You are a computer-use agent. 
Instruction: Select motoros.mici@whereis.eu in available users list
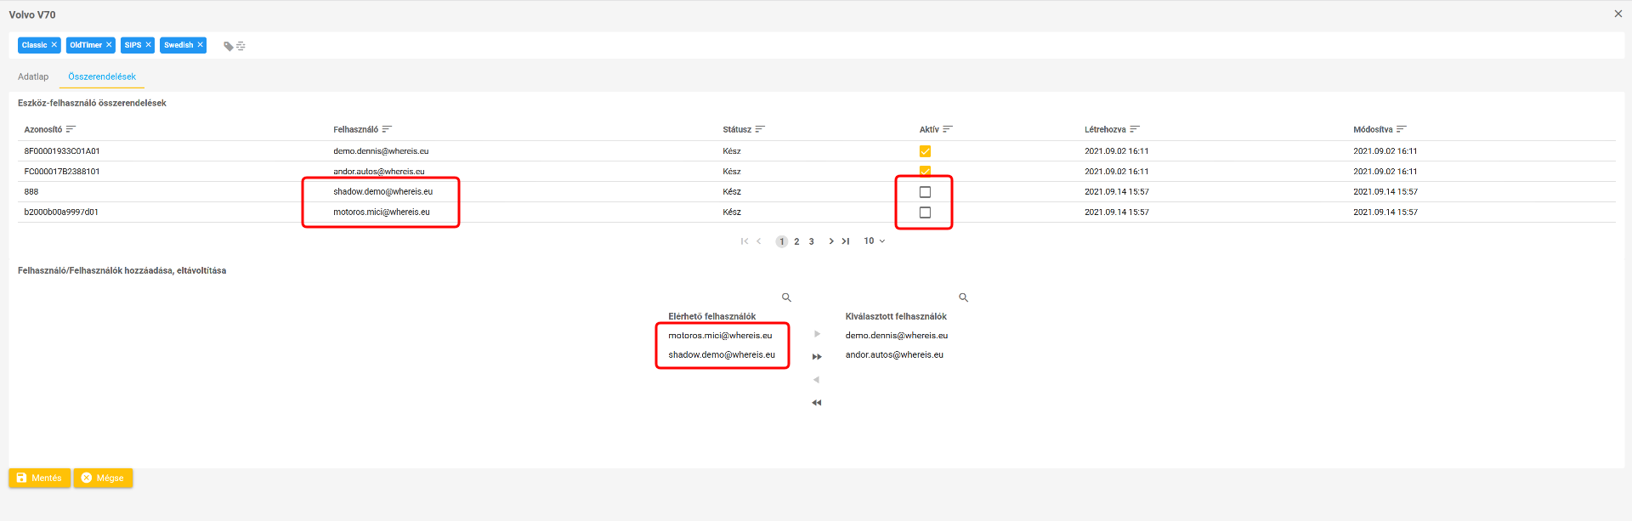pos(720,336)
